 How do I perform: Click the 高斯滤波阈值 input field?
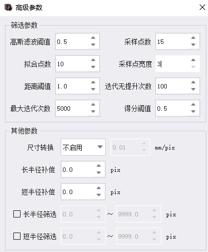[72, 42]
